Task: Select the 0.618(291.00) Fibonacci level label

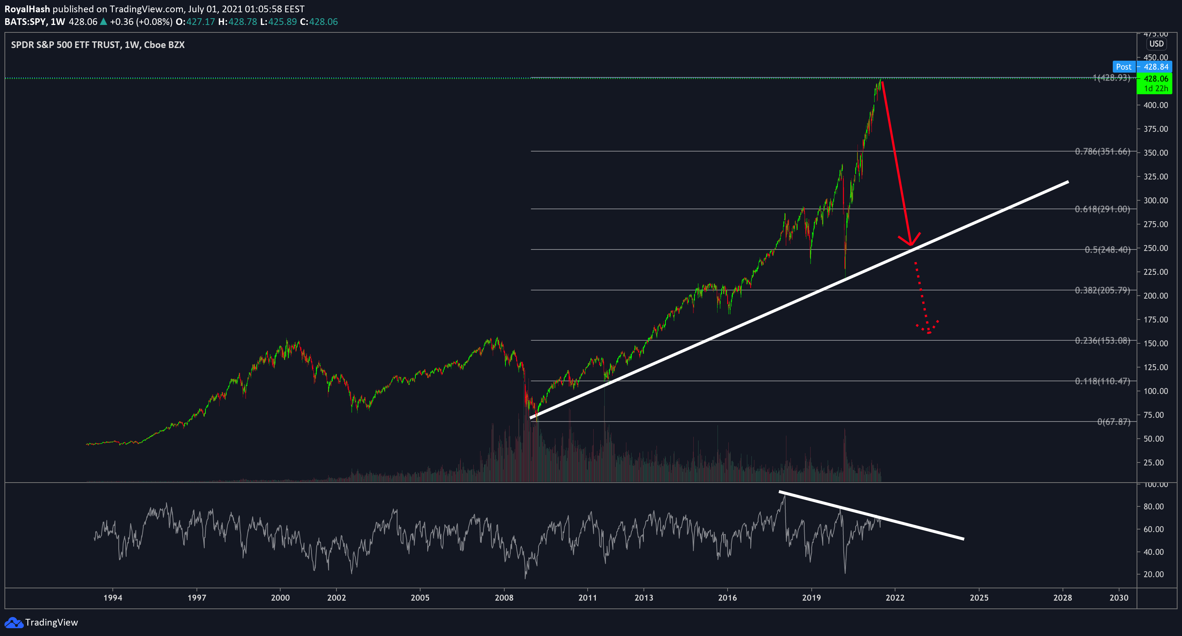Action: click(1102, 209)
